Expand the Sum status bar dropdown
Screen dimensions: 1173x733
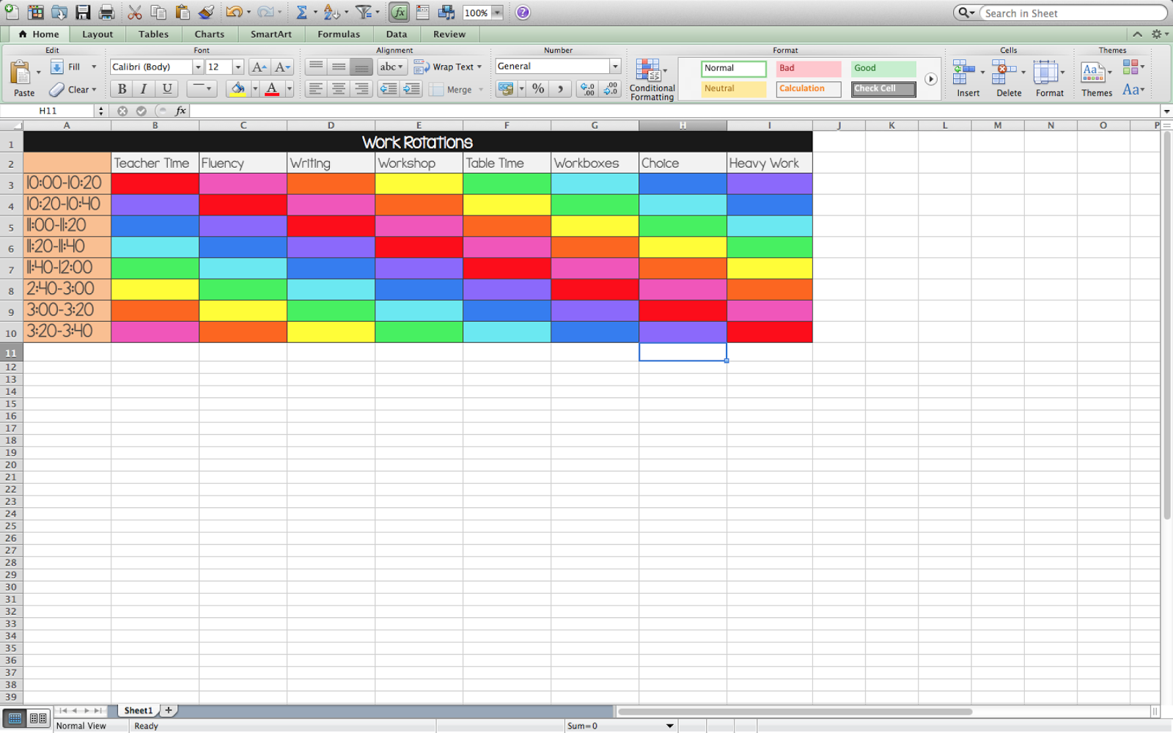669,726
